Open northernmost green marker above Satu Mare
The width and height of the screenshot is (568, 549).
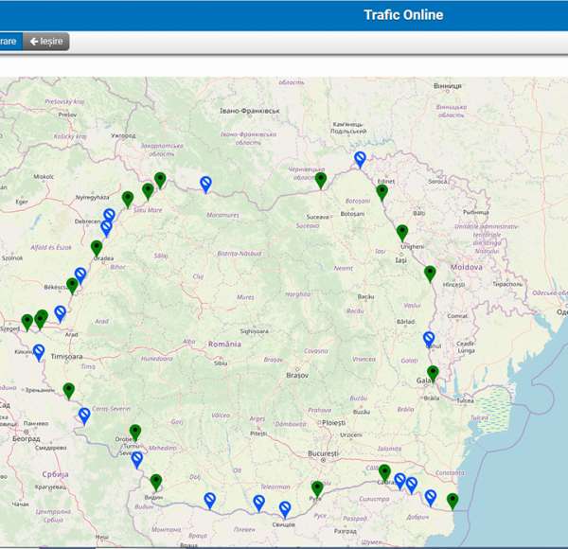tap(160, 181)
